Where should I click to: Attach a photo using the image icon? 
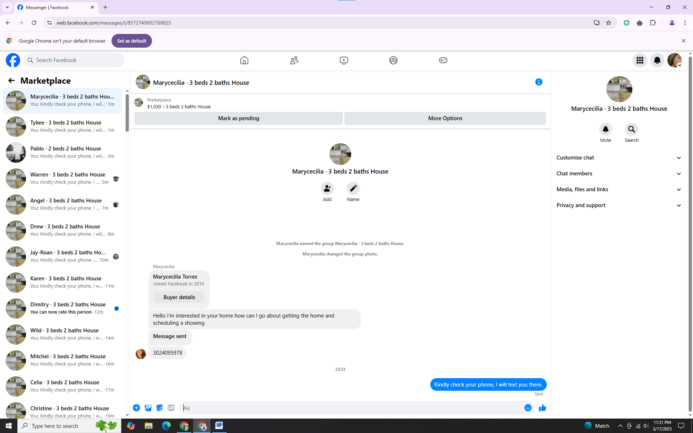pos(148,408)
